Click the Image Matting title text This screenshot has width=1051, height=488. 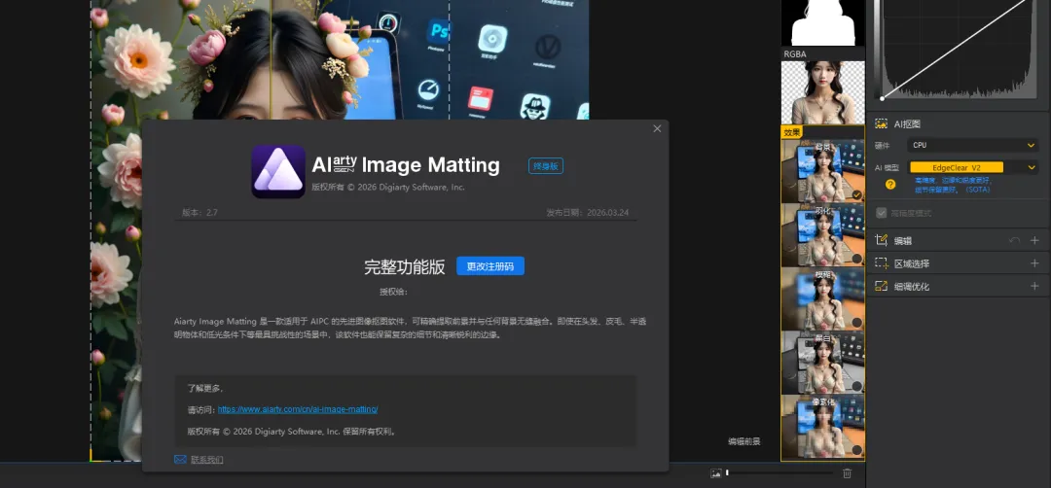431,164
